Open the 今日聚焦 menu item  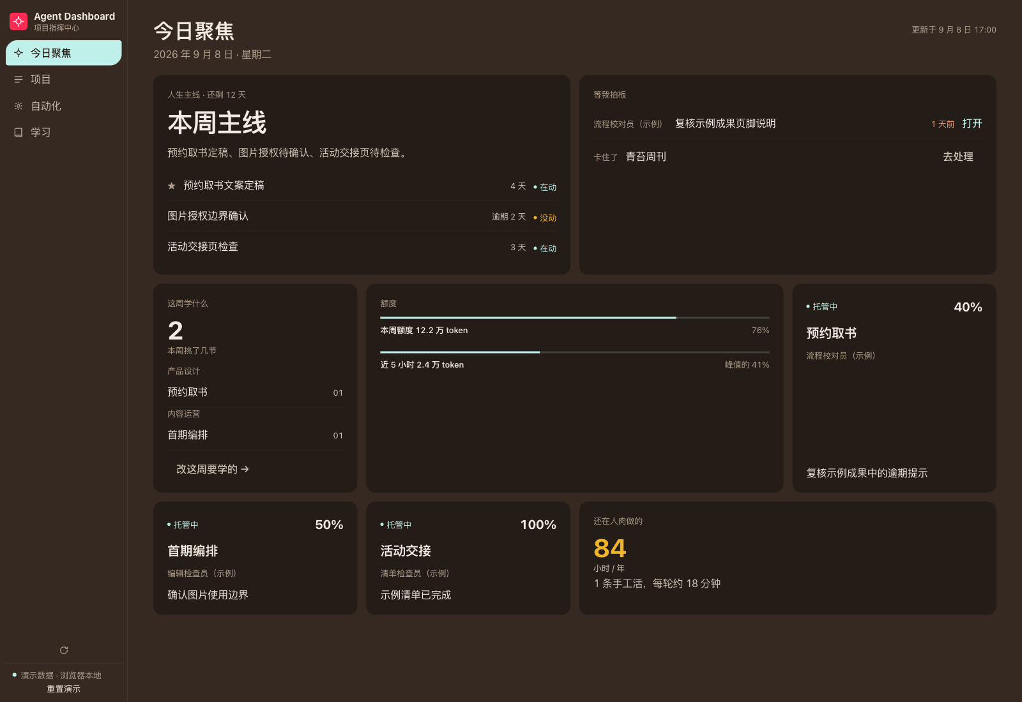click(64, 53)
